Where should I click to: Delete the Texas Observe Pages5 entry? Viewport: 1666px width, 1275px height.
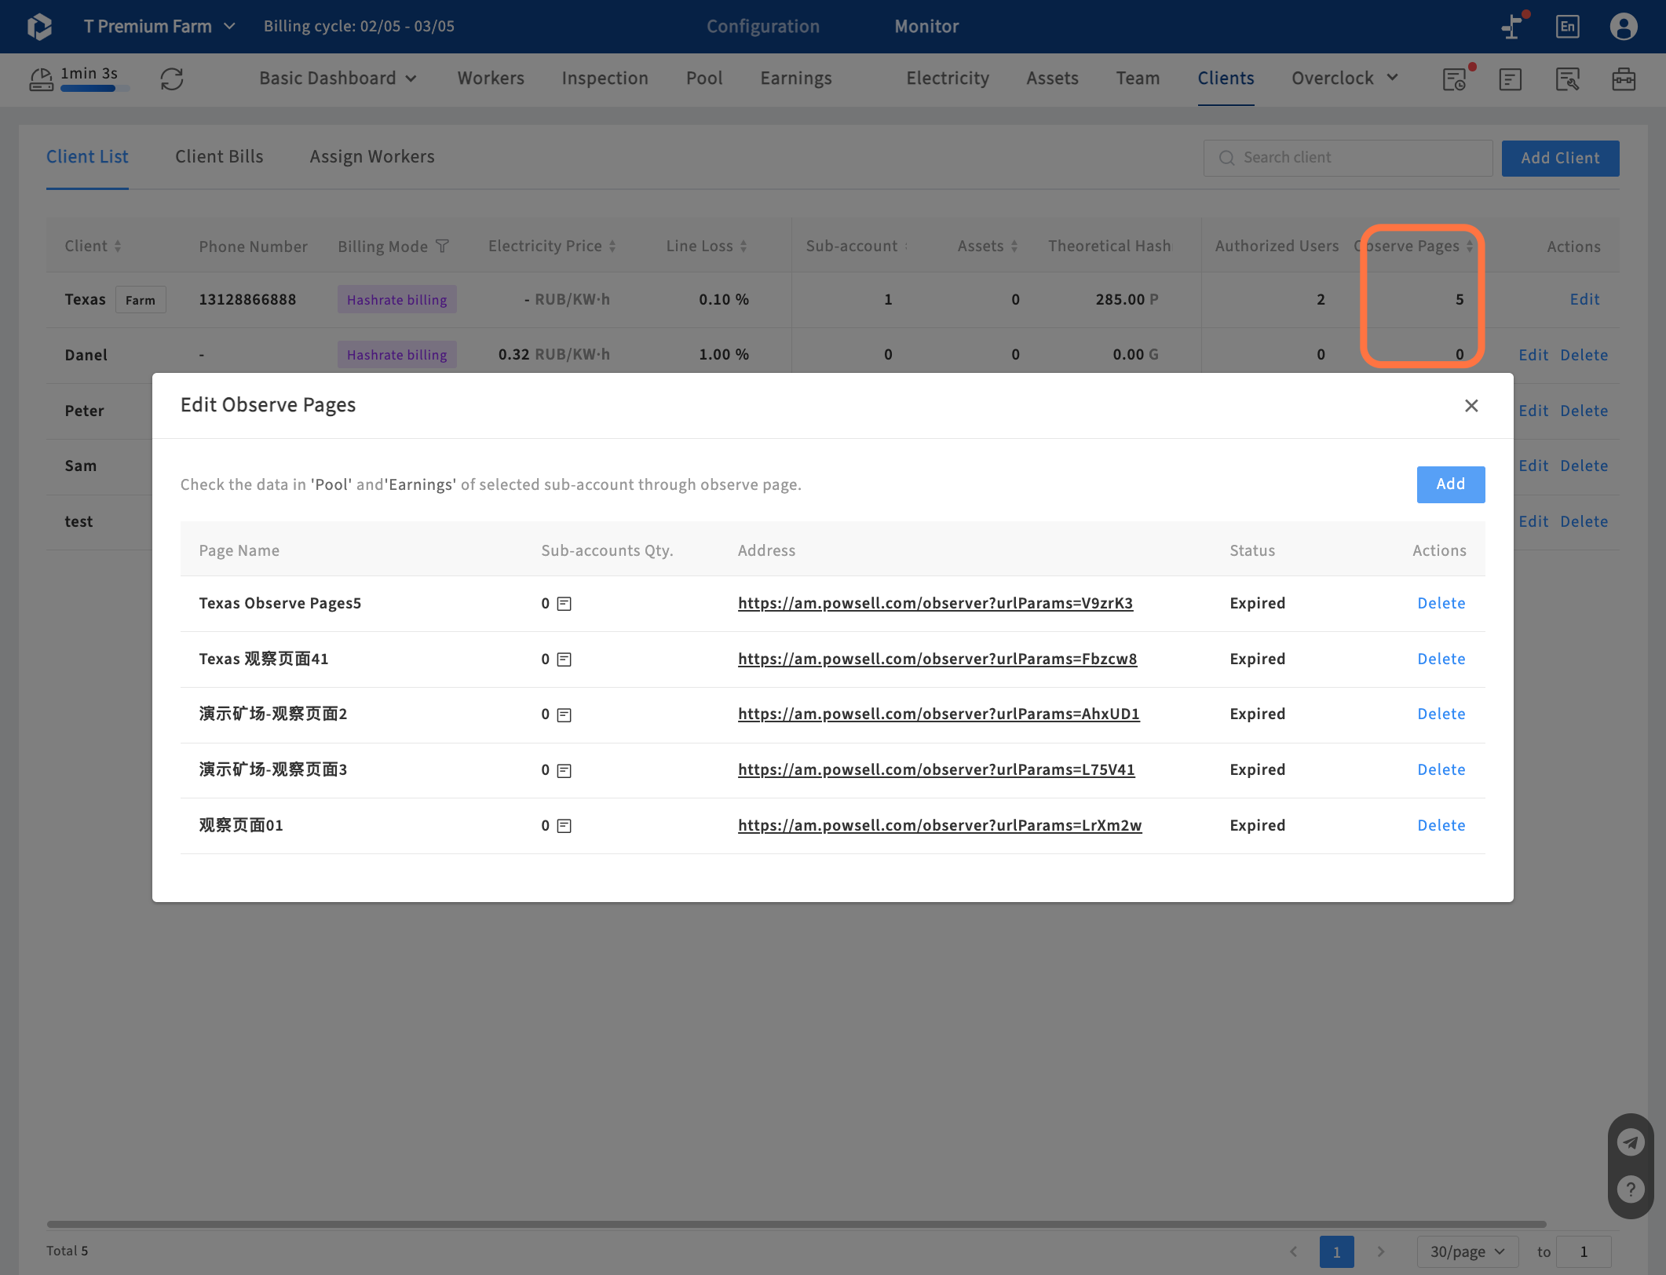tap(1441, 603)
